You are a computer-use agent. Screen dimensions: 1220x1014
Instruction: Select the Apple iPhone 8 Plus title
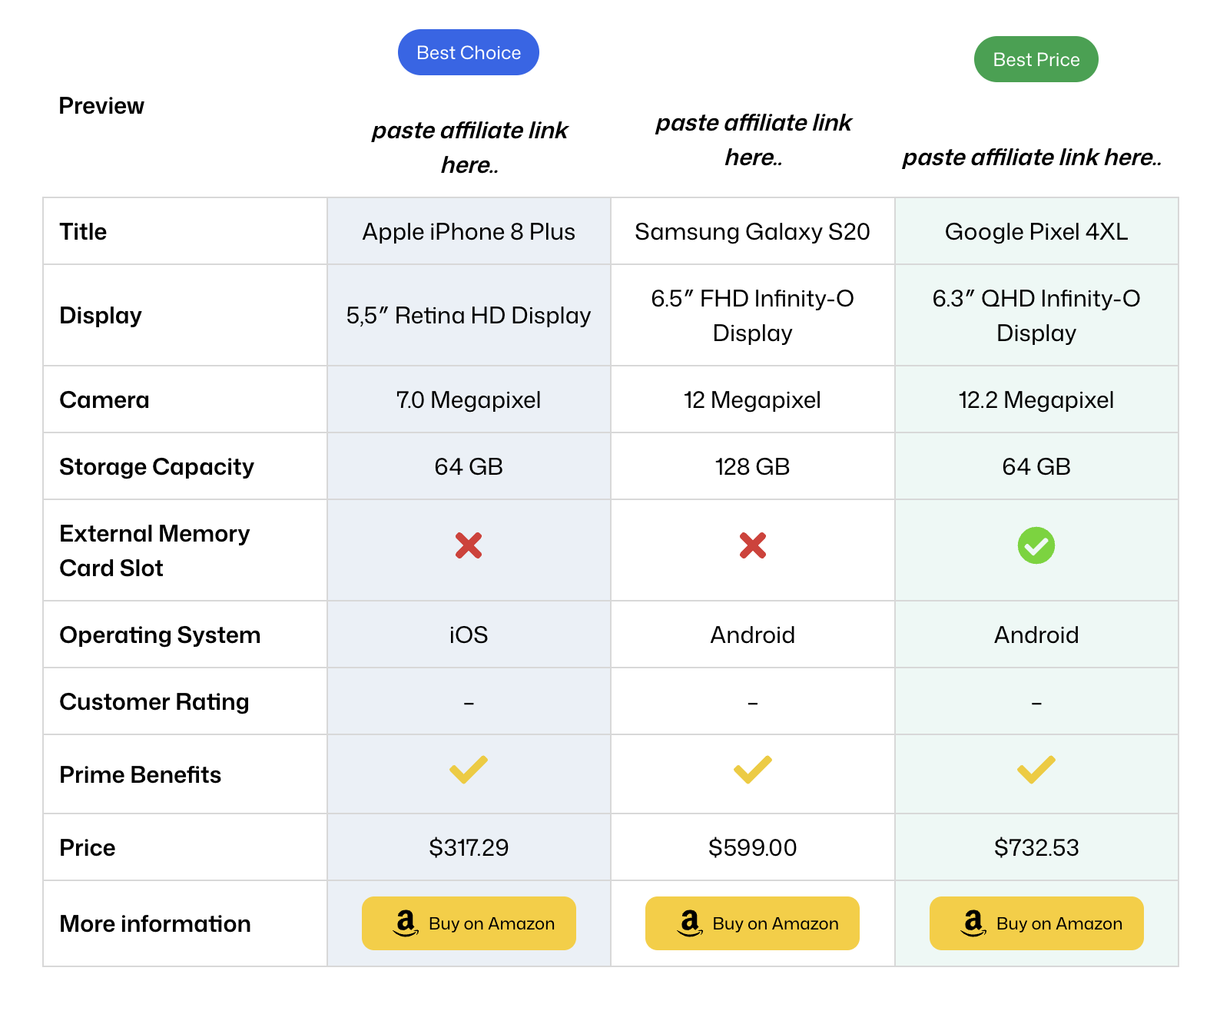(x=469, y=232)
